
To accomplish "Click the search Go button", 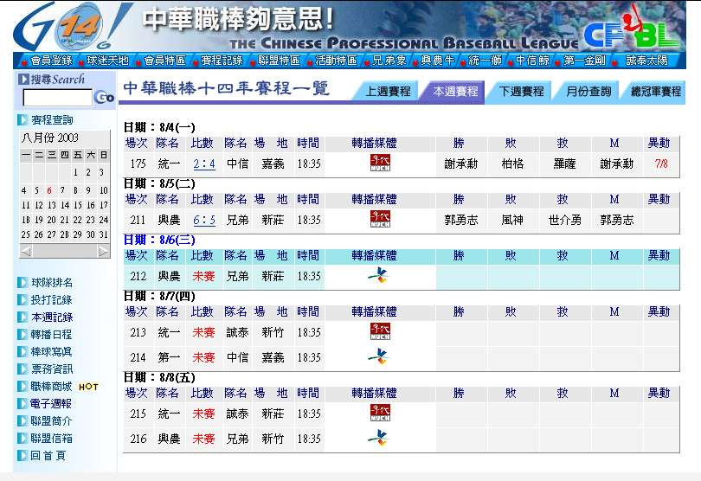I will click(x=104, y=97).
